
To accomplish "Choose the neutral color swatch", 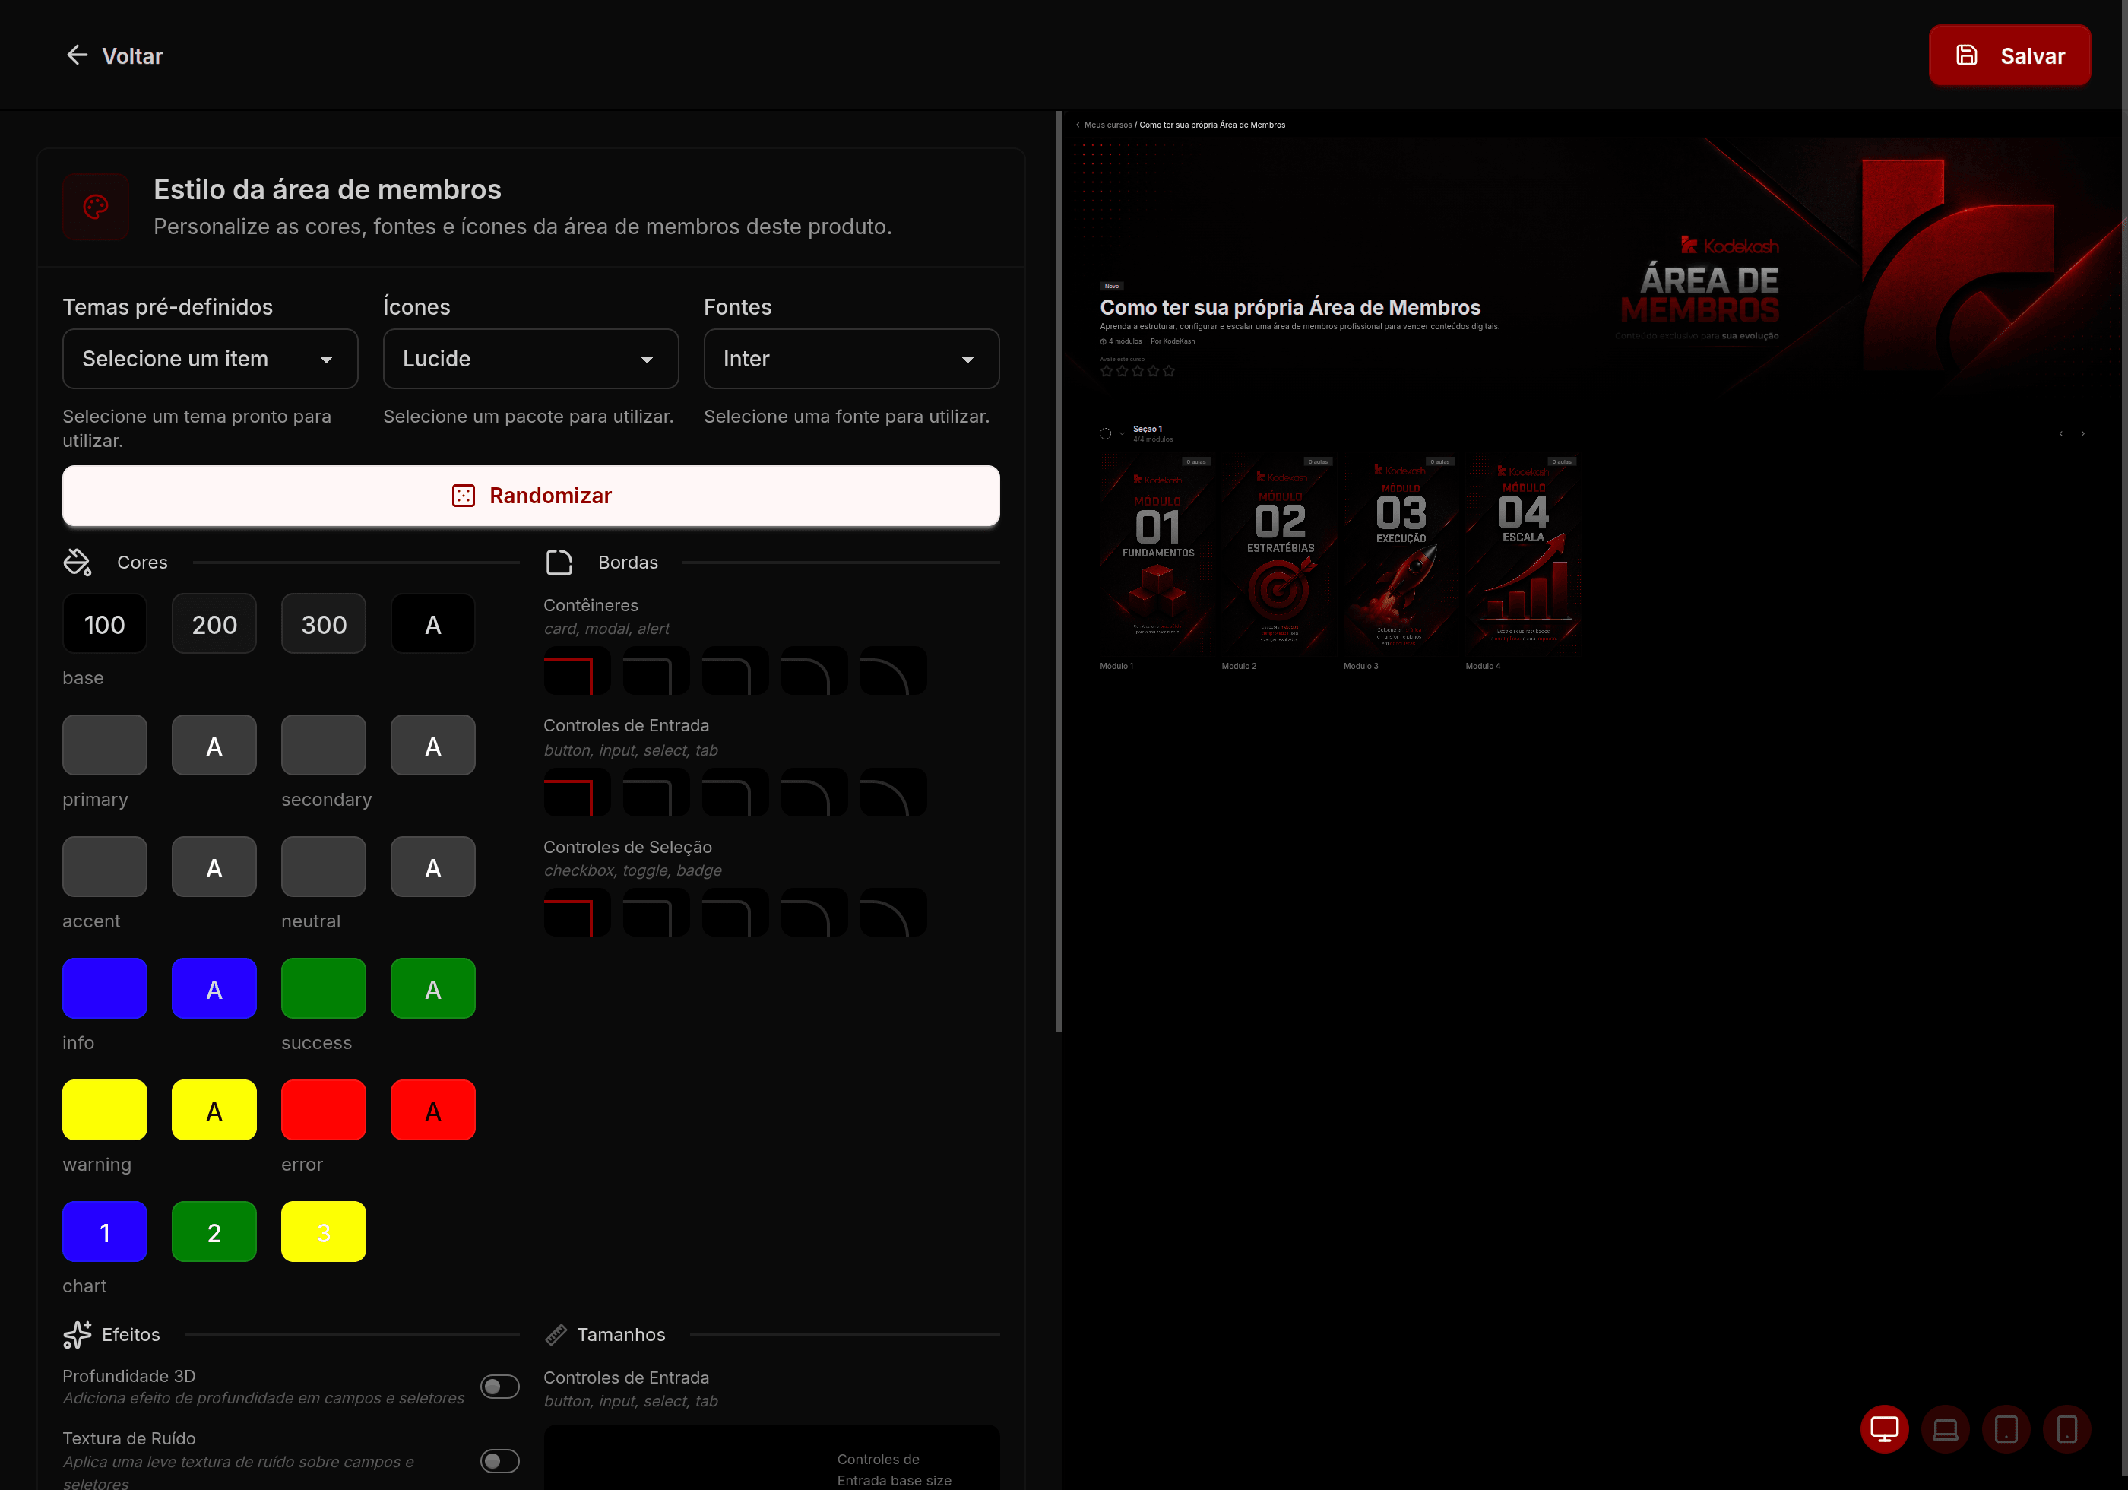I will (x=324, y=867).
